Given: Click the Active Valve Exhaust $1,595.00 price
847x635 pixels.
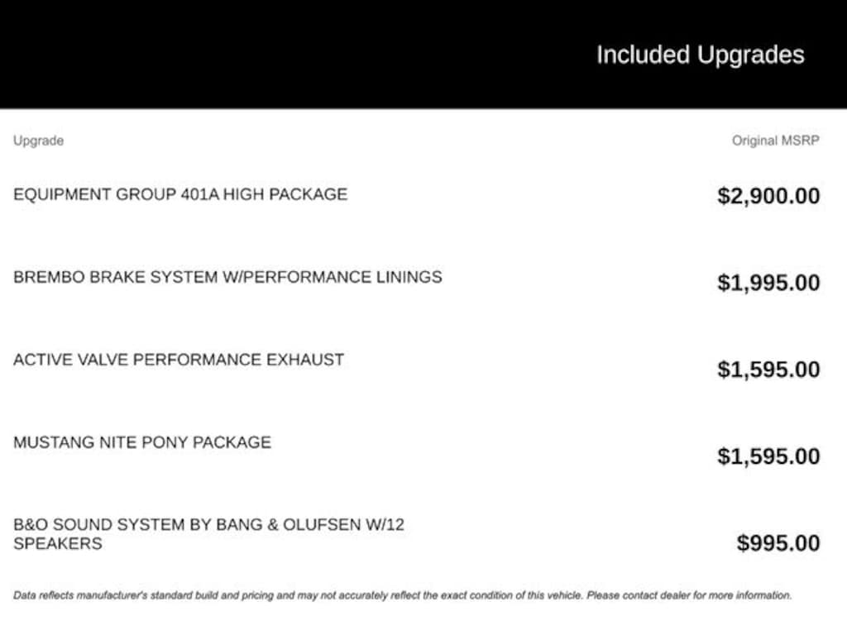Looking at the screenshot, I should click(768, 370).
